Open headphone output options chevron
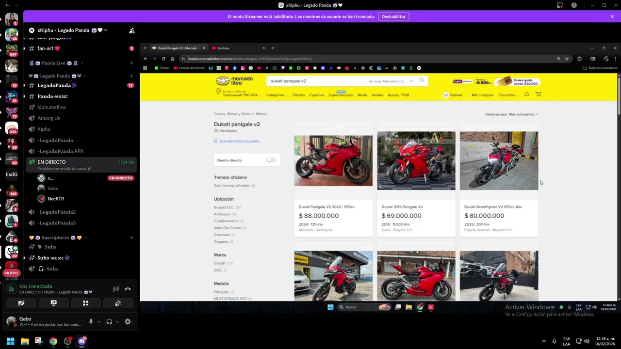The height and width of the screenshot is (349, 621). click(x=117, y=321)
